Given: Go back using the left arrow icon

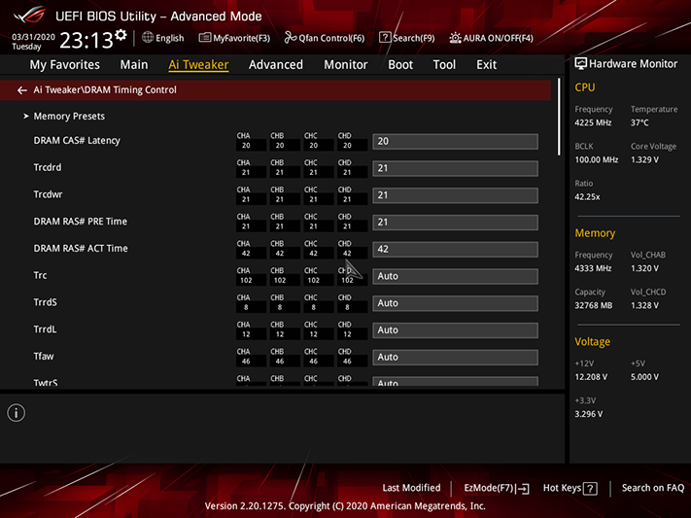Looking at the screenshot, I should (x=22, y=90).
